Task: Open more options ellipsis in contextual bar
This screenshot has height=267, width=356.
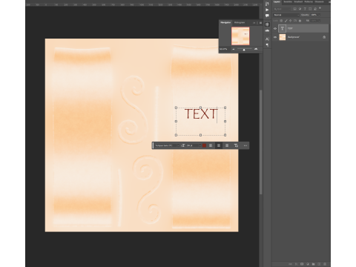Action: [x=245, y=145]
